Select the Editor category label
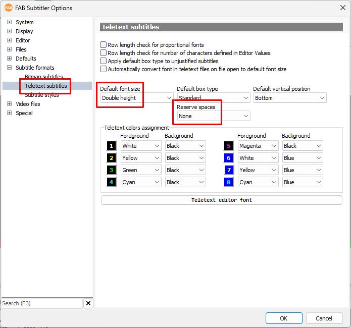The width and height of the screenshot is (351, 328). point(23,40)
